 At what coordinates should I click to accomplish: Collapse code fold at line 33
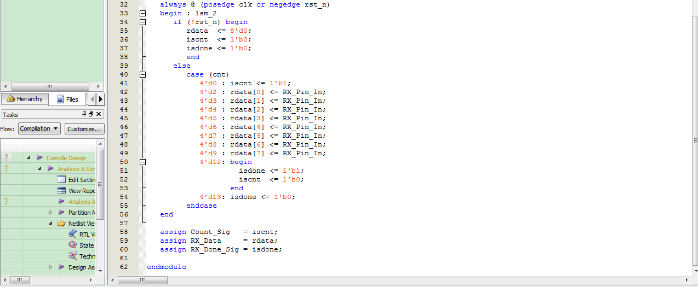(x=143, y=13)
